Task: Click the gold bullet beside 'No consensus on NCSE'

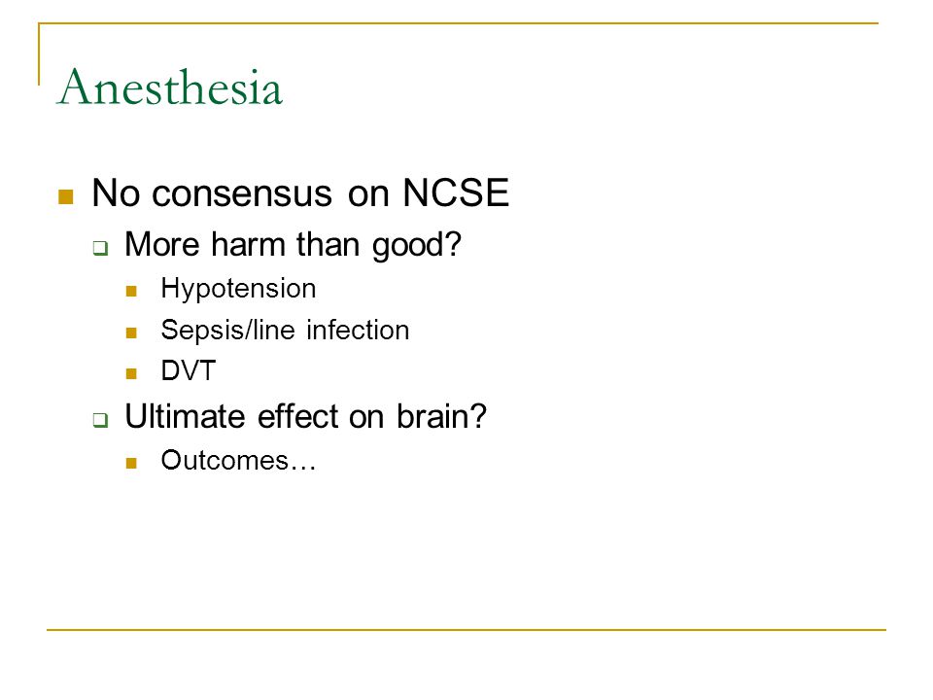Action: (65, 196)
